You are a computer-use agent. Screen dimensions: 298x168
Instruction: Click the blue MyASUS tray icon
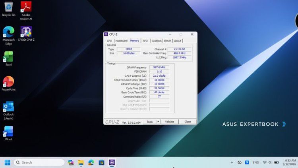click(247, 162)
